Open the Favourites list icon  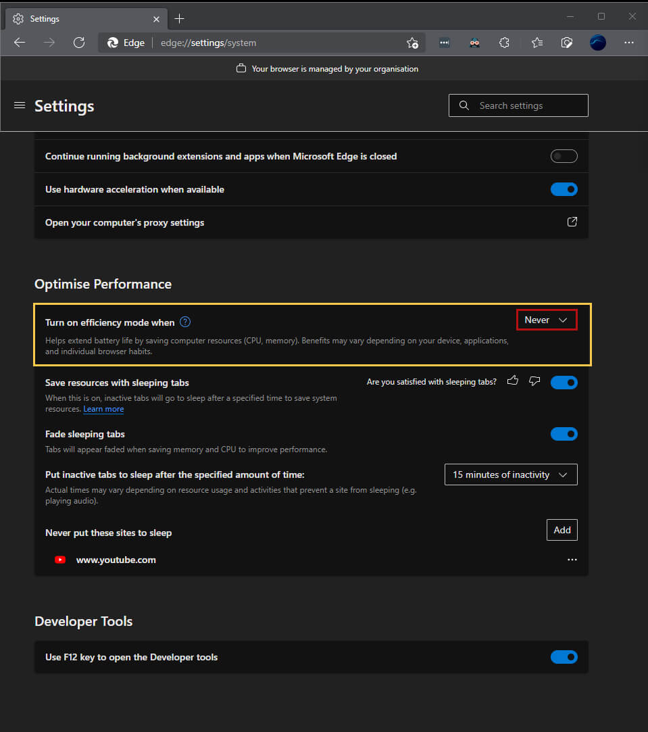click(537, 43)
